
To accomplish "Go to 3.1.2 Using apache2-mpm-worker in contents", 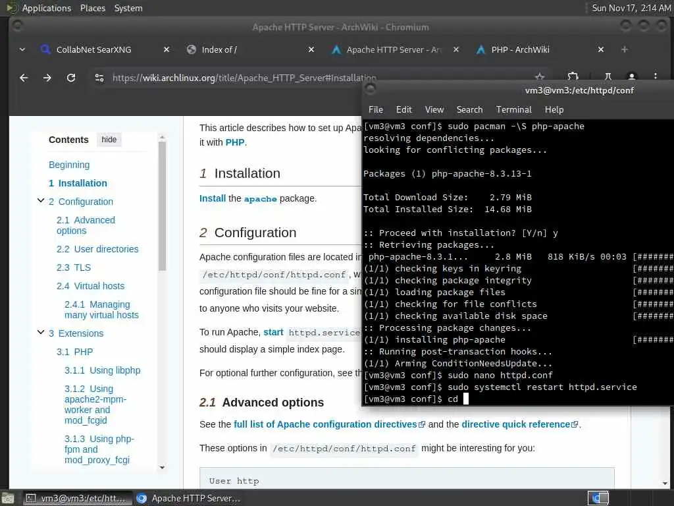I will coord(95,405).
